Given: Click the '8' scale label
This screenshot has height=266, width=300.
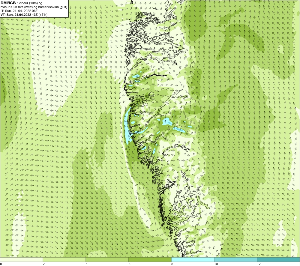Looking at the screenshot, I should click(x=172, y=264).
